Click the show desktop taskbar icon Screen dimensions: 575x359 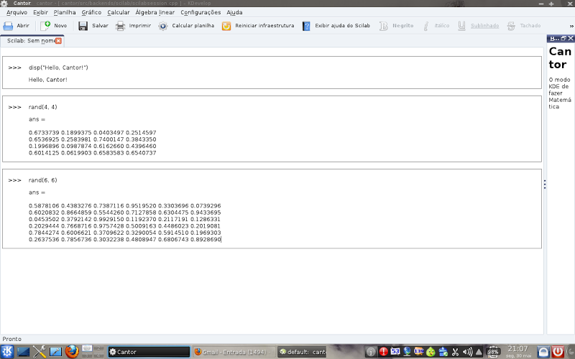point(24,352)
